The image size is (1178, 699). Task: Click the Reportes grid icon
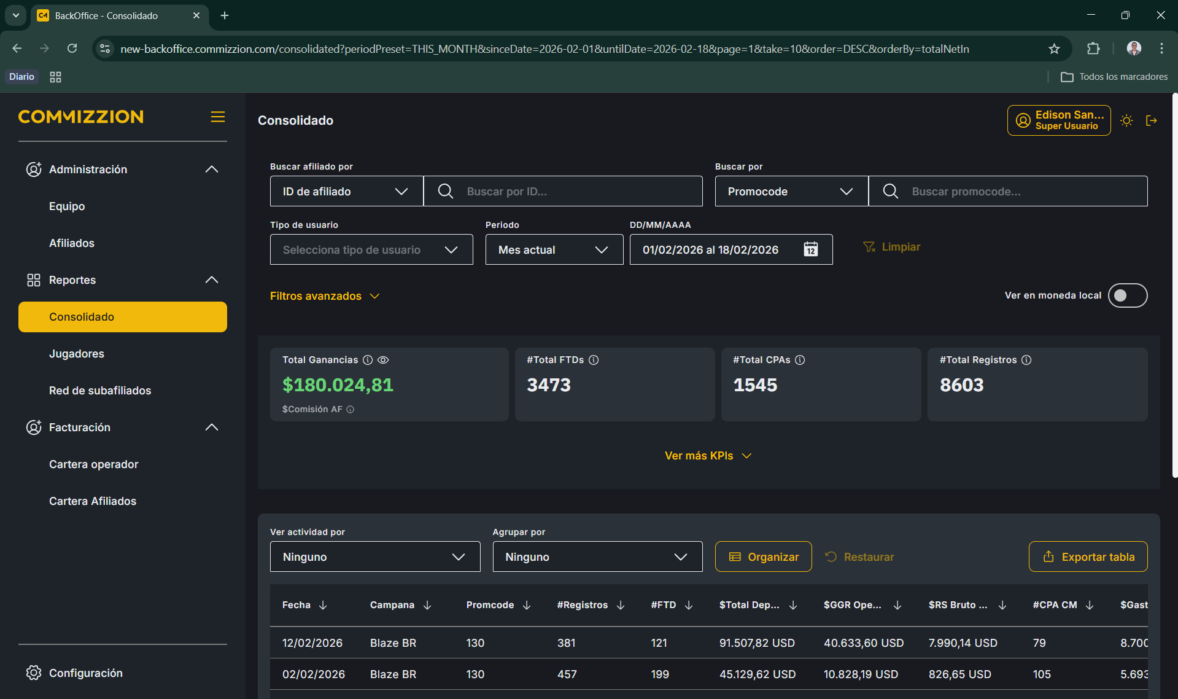click(34, 279)
